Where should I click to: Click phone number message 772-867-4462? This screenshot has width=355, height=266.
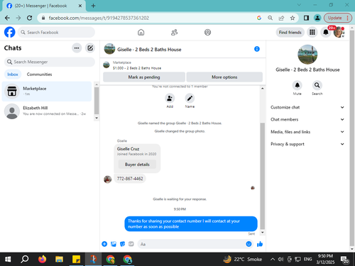(x=130, y=179)
